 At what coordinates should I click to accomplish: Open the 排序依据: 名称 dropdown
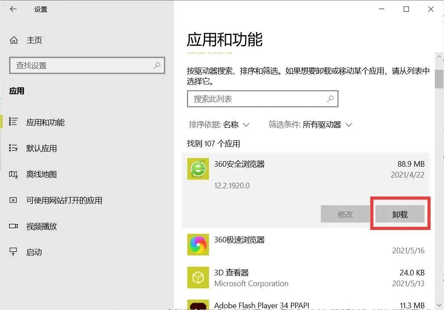coord(219,124)
